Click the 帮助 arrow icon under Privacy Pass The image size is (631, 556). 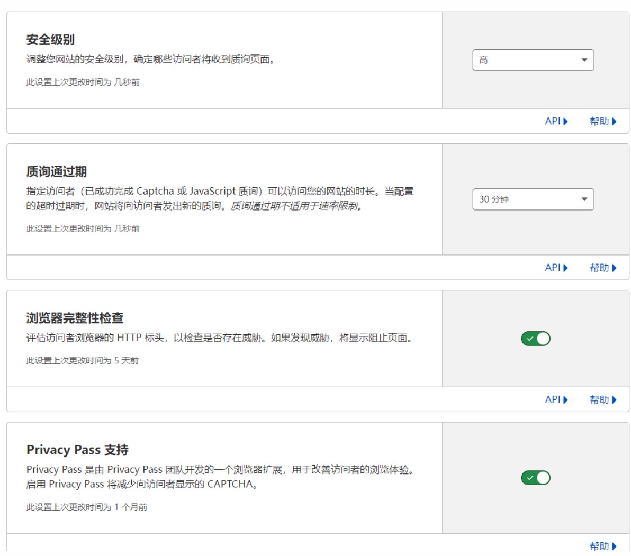[x=615, y=546]
